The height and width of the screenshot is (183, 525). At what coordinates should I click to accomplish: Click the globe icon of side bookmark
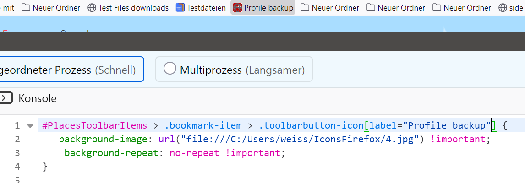point(503,7)
